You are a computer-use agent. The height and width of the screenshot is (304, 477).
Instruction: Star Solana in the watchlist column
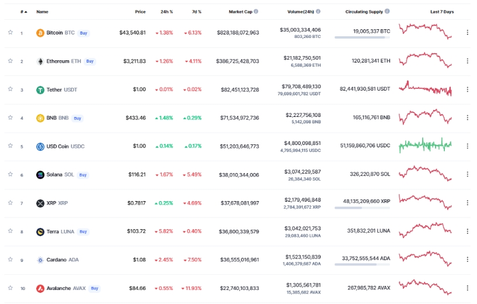11,174
